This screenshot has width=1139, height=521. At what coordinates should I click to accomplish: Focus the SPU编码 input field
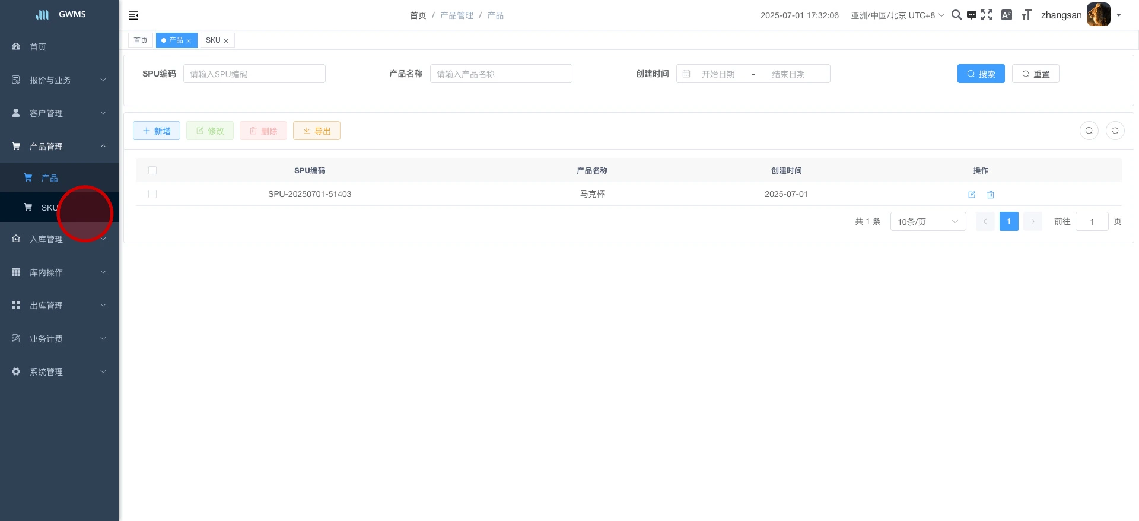254,74
